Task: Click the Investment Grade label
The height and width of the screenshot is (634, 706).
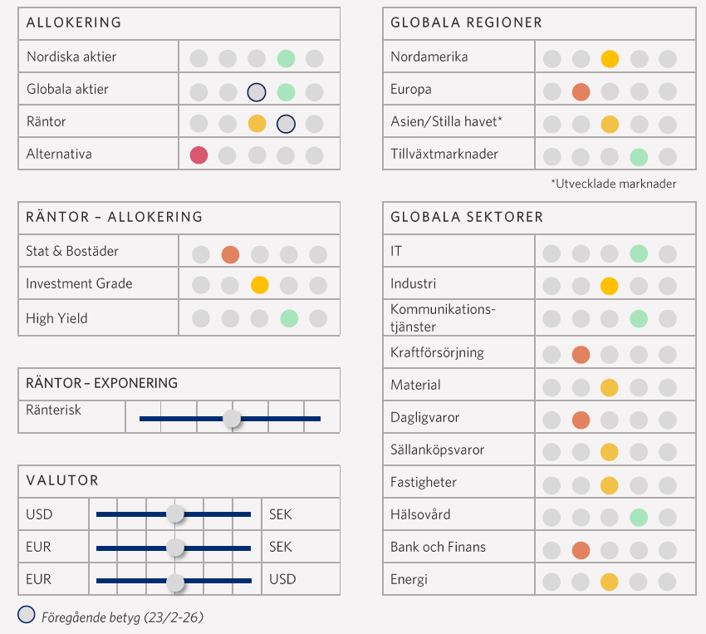Action: (79, 283)
